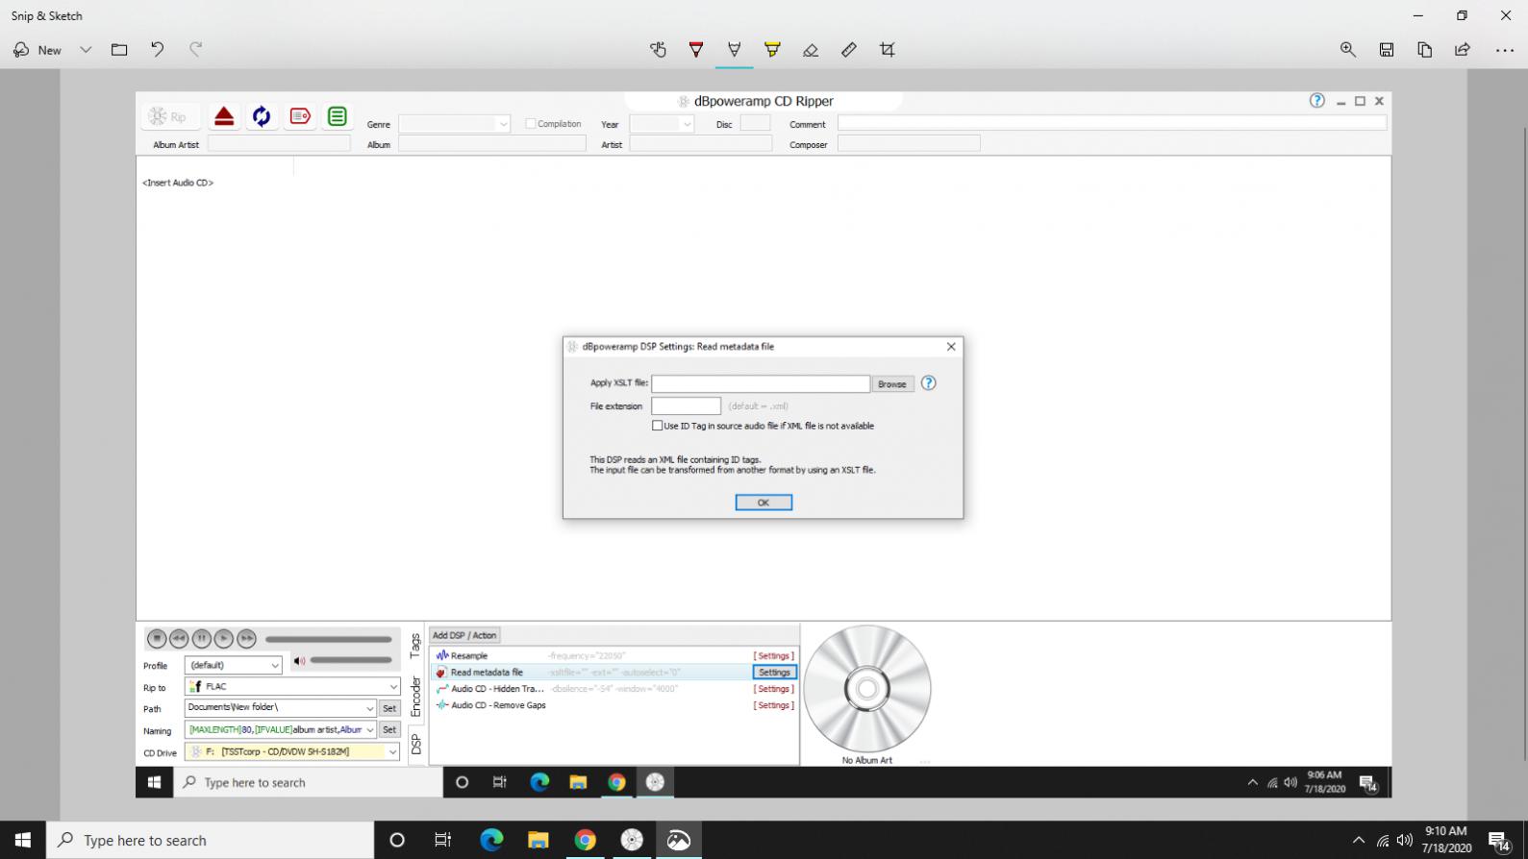Toggle the Ruler tool

coord(848,50)
